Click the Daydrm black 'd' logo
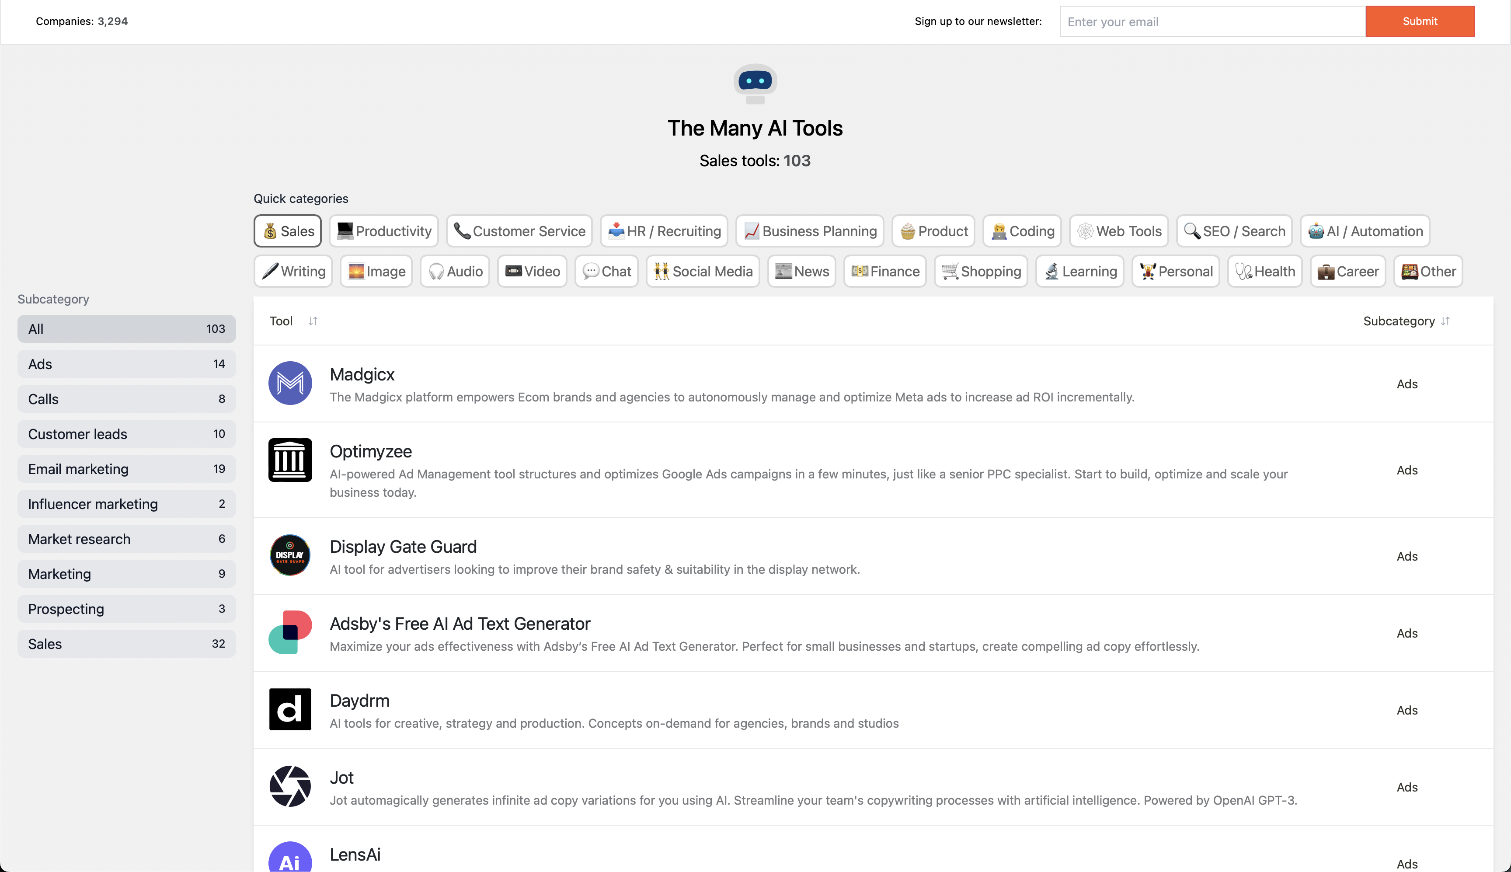The height and width of the screenshot is (872, 1511). tap(290, 709)
